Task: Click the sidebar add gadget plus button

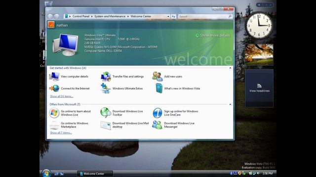Action: (x=259, y=4)
